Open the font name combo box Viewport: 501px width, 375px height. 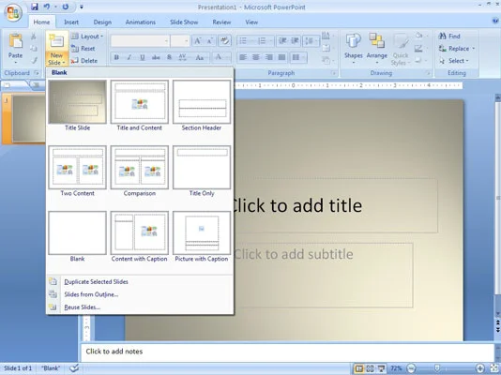coord(140,41)
